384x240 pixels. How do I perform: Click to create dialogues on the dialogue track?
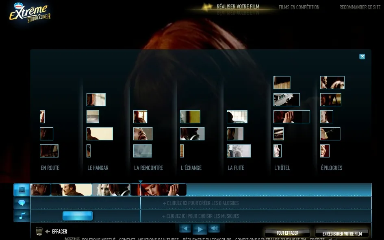click(x=201, y=203)
